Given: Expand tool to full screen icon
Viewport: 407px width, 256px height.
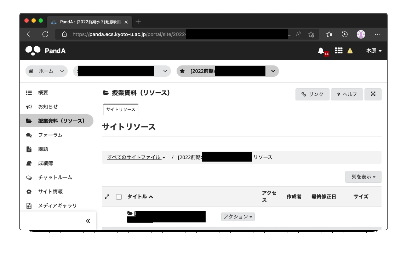Looking at the screenshot, I should 373,94.
